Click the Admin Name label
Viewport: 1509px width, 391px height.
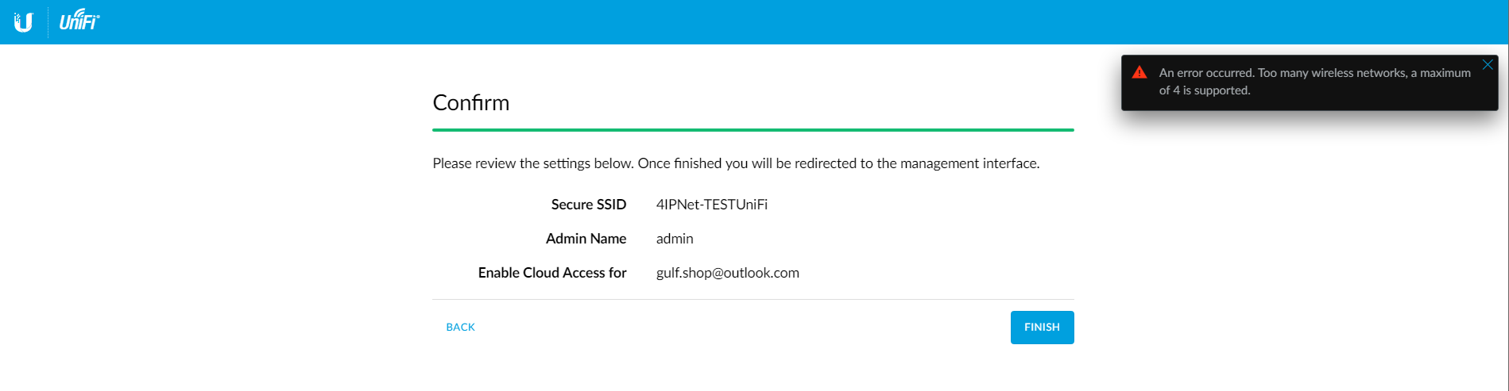click(586, 239)
